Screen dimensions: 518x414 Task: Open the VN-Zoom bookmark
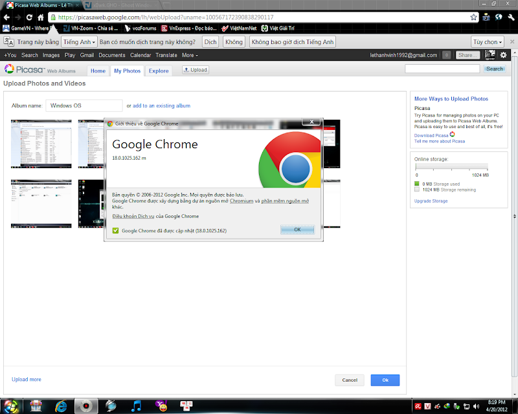91,28
